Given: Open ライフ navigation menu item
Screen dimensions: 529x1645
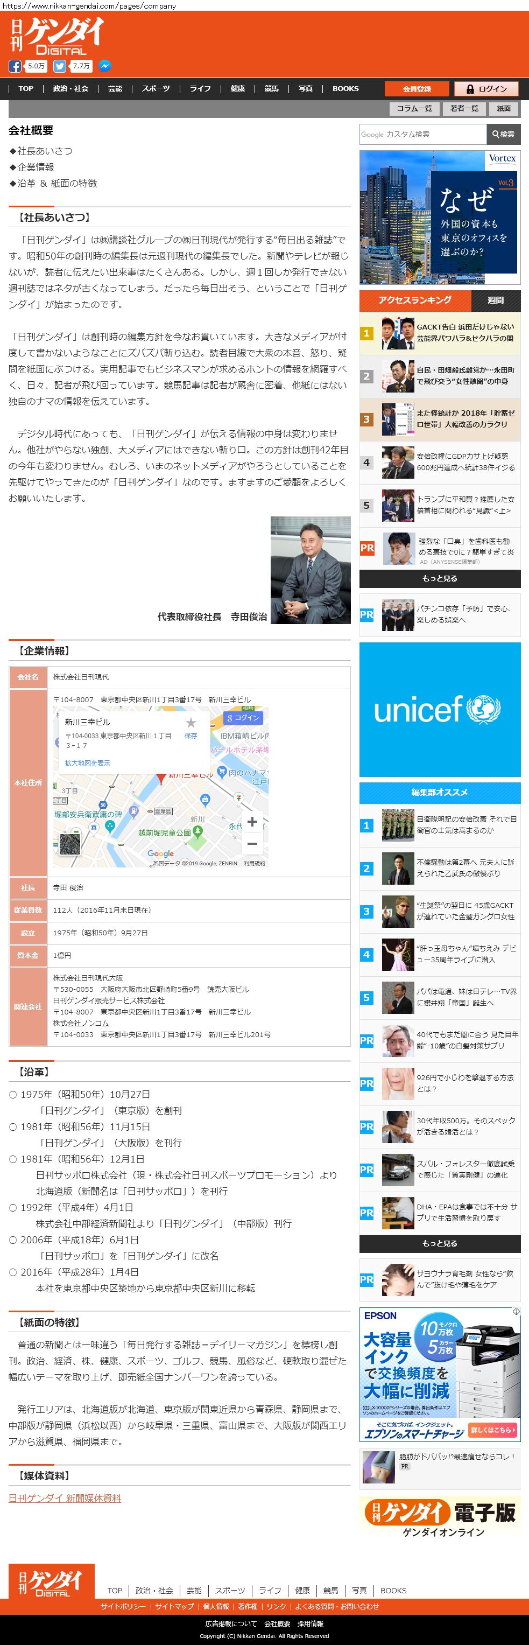Looking at the screenshot, I should coord(200,89).
